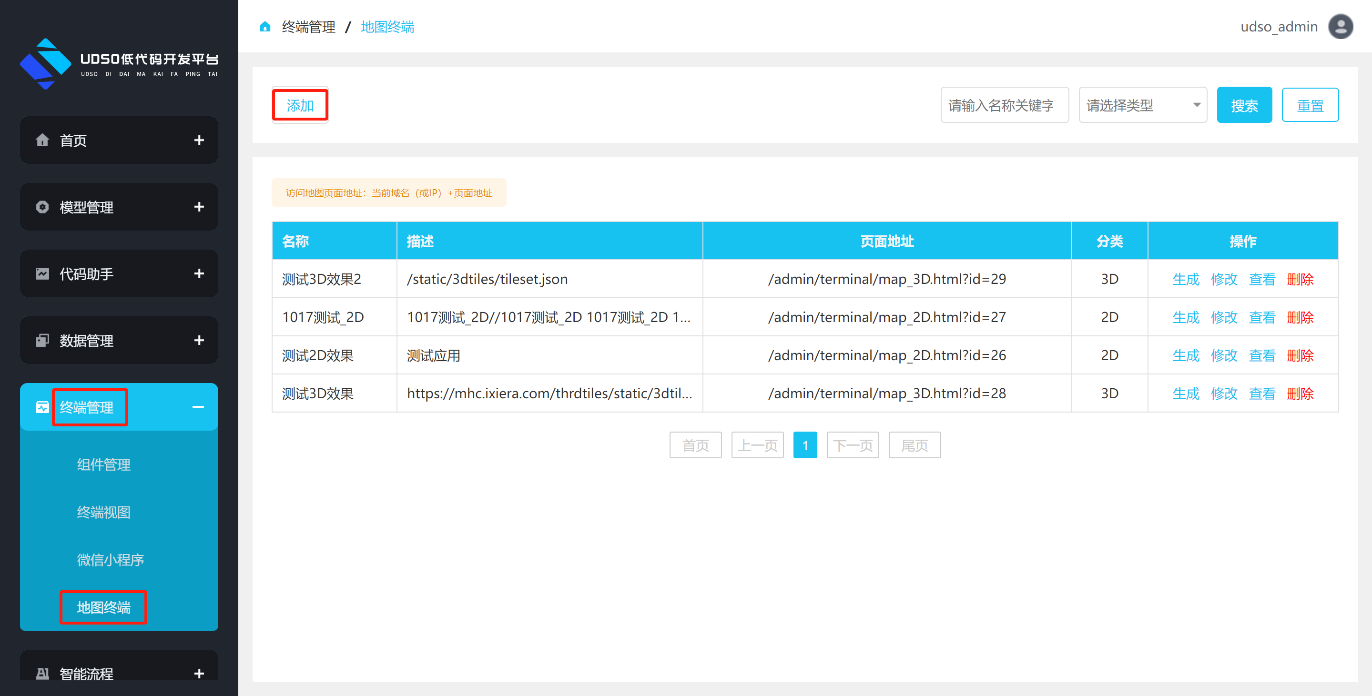The height and width of the screenshot is (696, 1372).
Task: Expand the 智能流程 menu section
Action: pyautogui.click(x=199, y=673)
